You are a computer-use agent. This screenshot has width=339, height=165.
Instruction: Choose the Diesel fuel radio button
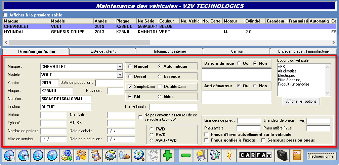point(130,76)
